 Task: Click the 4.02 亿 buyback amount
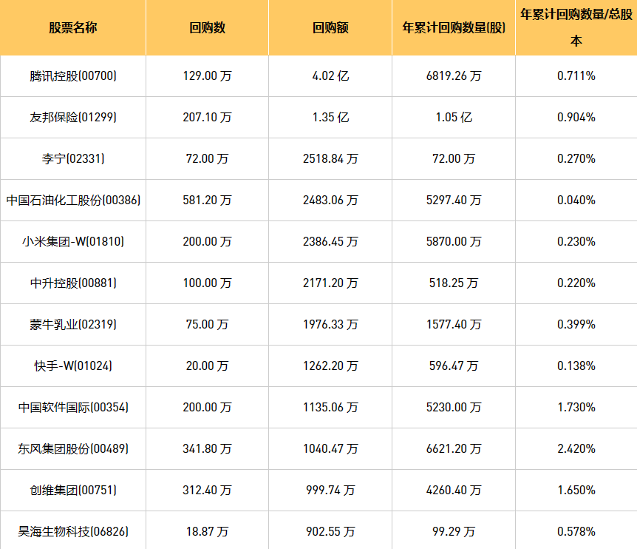[330, 76]
